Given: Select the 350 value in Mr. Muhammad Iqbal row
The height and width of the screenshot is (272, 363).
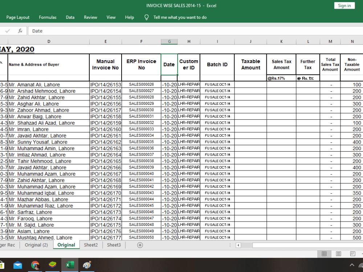Looking at the screenshot, I should (352, 193).
